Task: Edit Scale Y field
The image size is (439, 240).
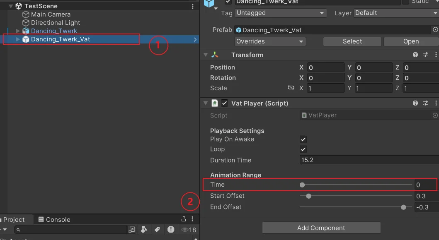Action: click(x=374, y=88)
